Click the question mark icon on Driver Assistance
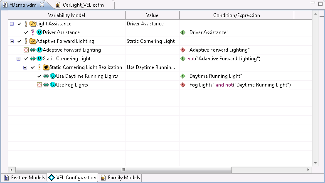The width and height of the screenshot is (325, 183). tap(32, 32)
